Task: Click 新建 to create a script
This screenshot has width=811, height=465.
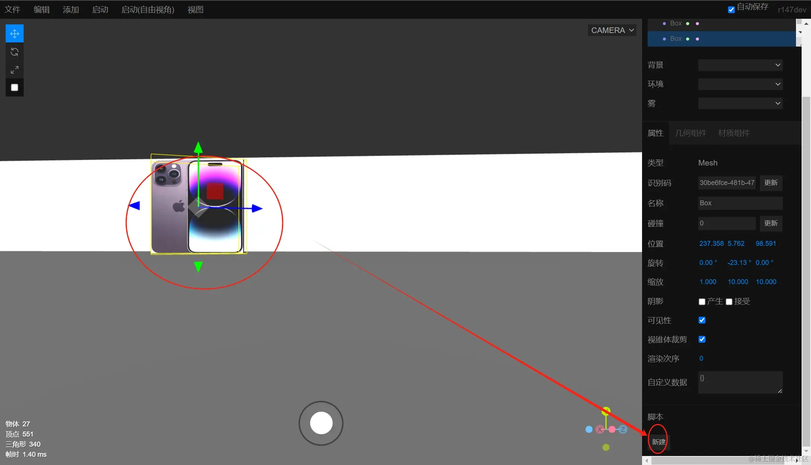Action: click(659, 442)
